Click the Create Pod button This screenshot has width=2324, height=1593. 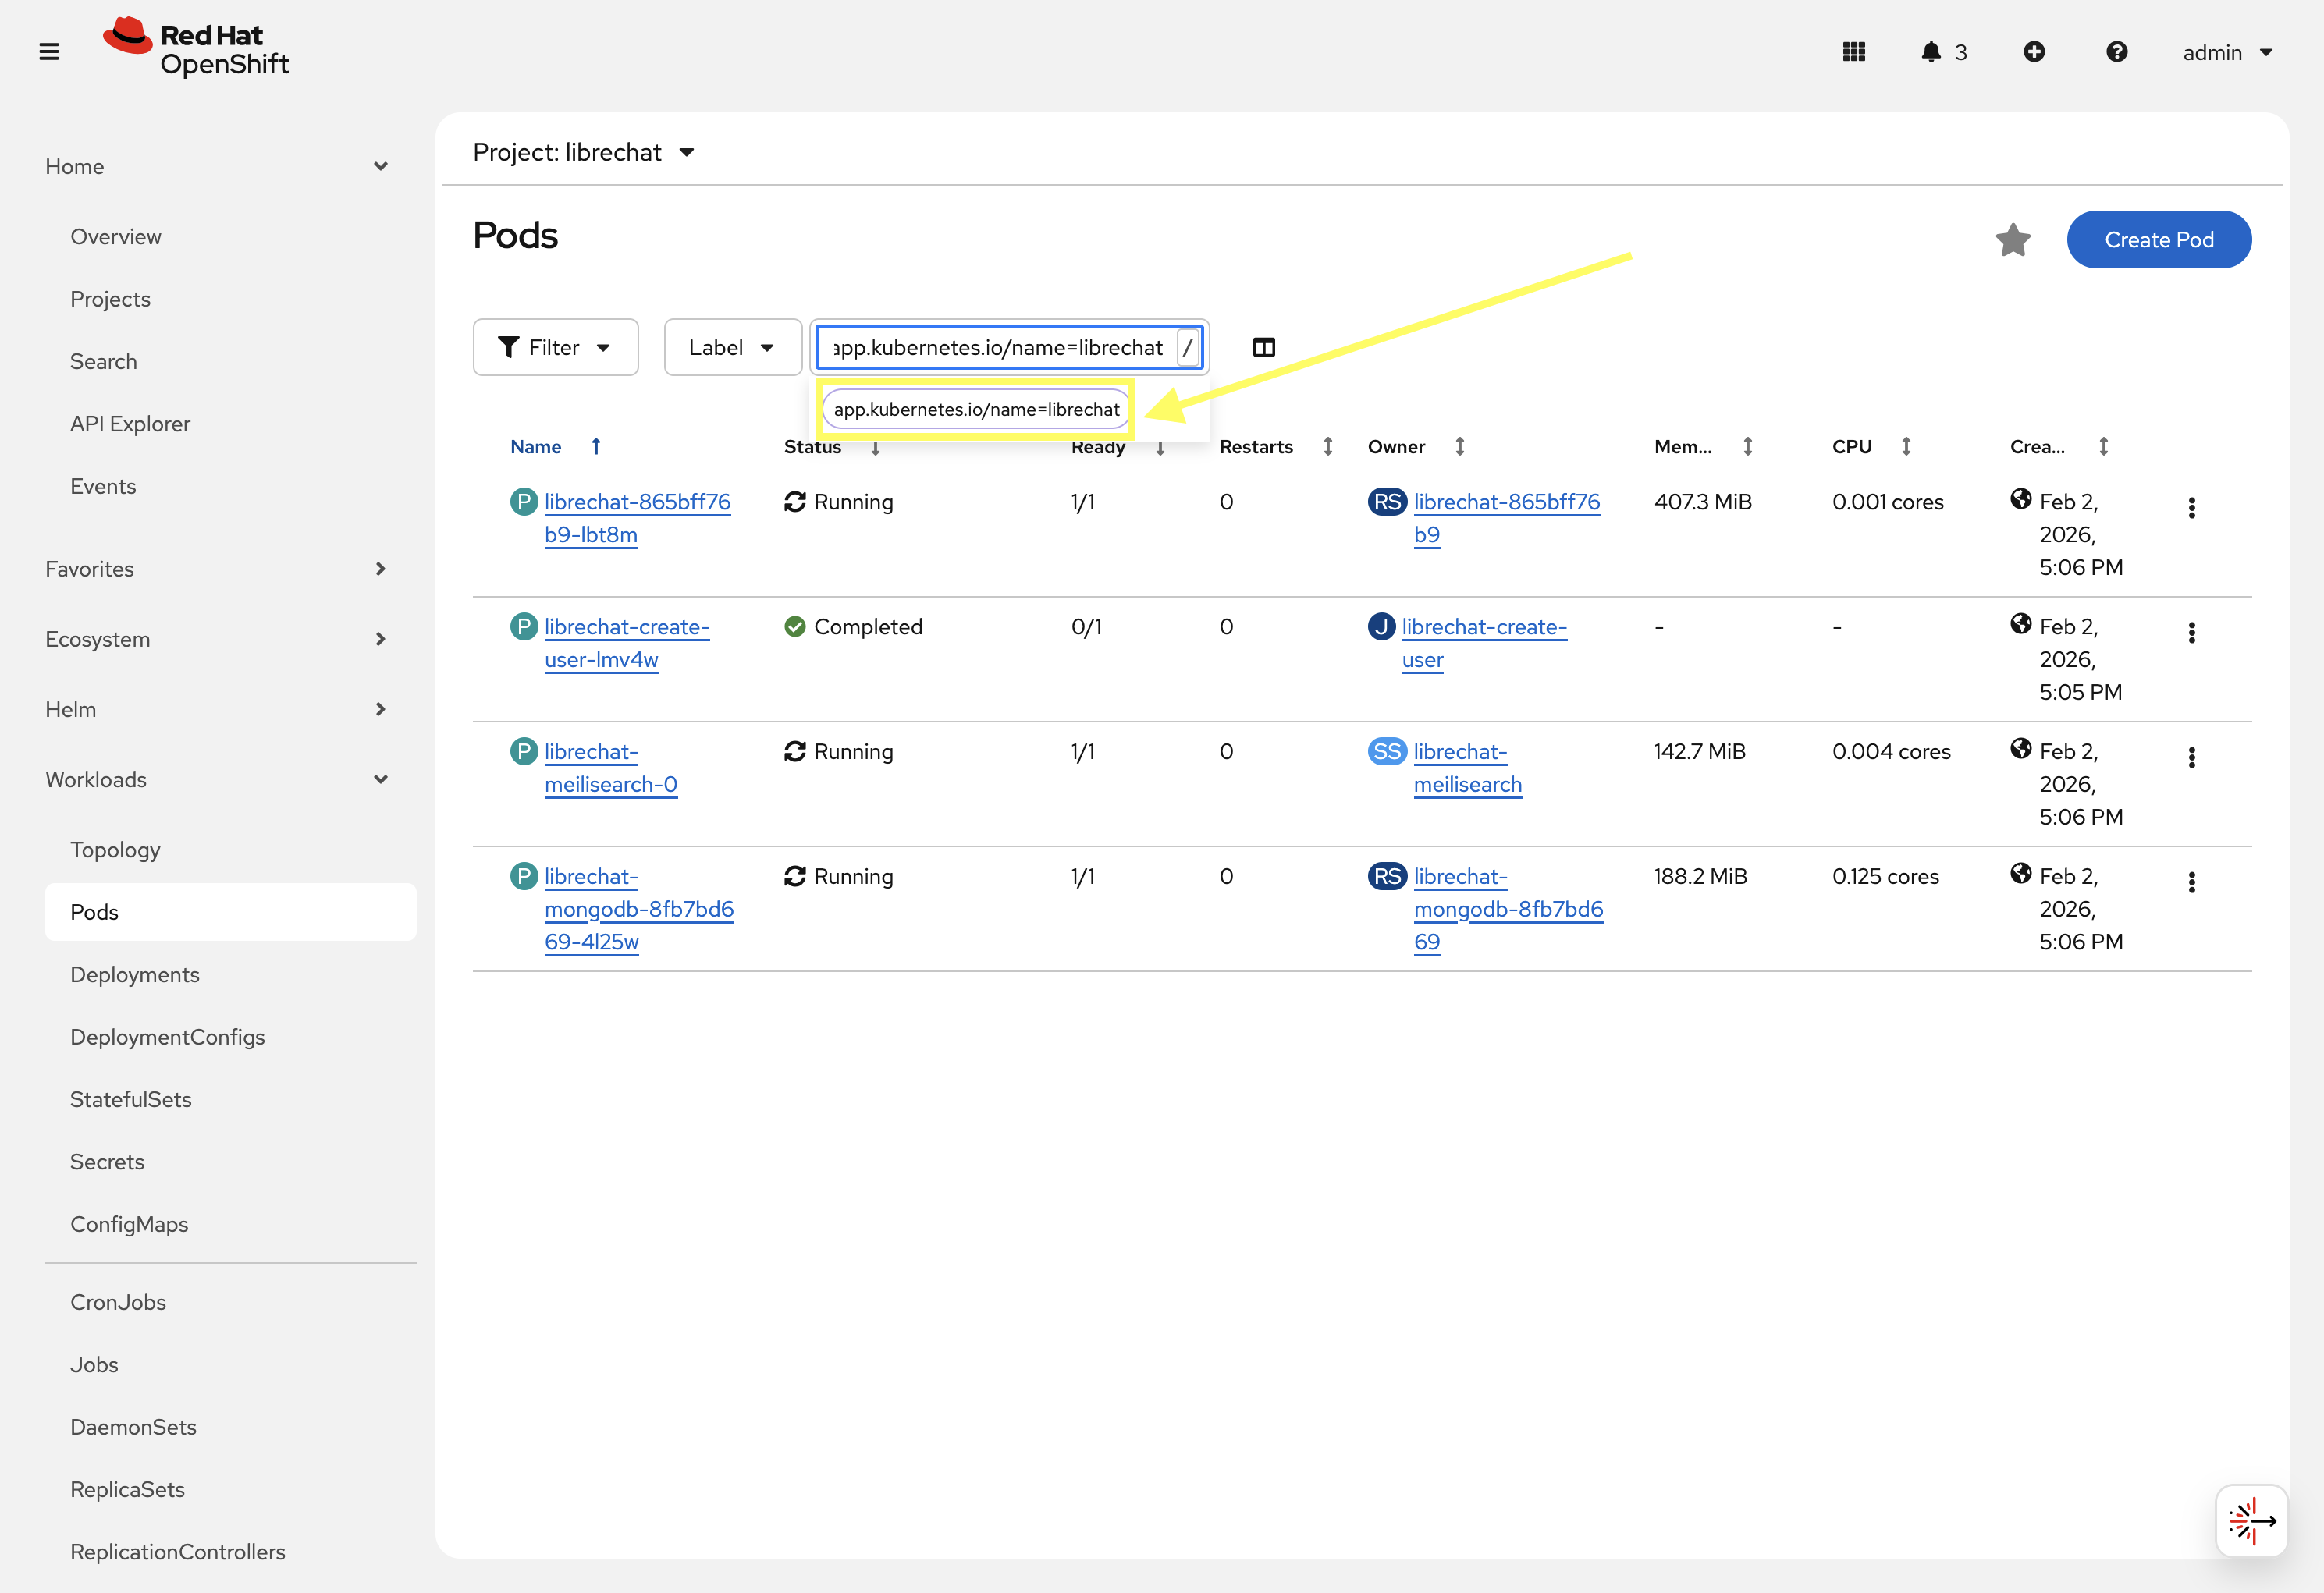coord(2158,239)
